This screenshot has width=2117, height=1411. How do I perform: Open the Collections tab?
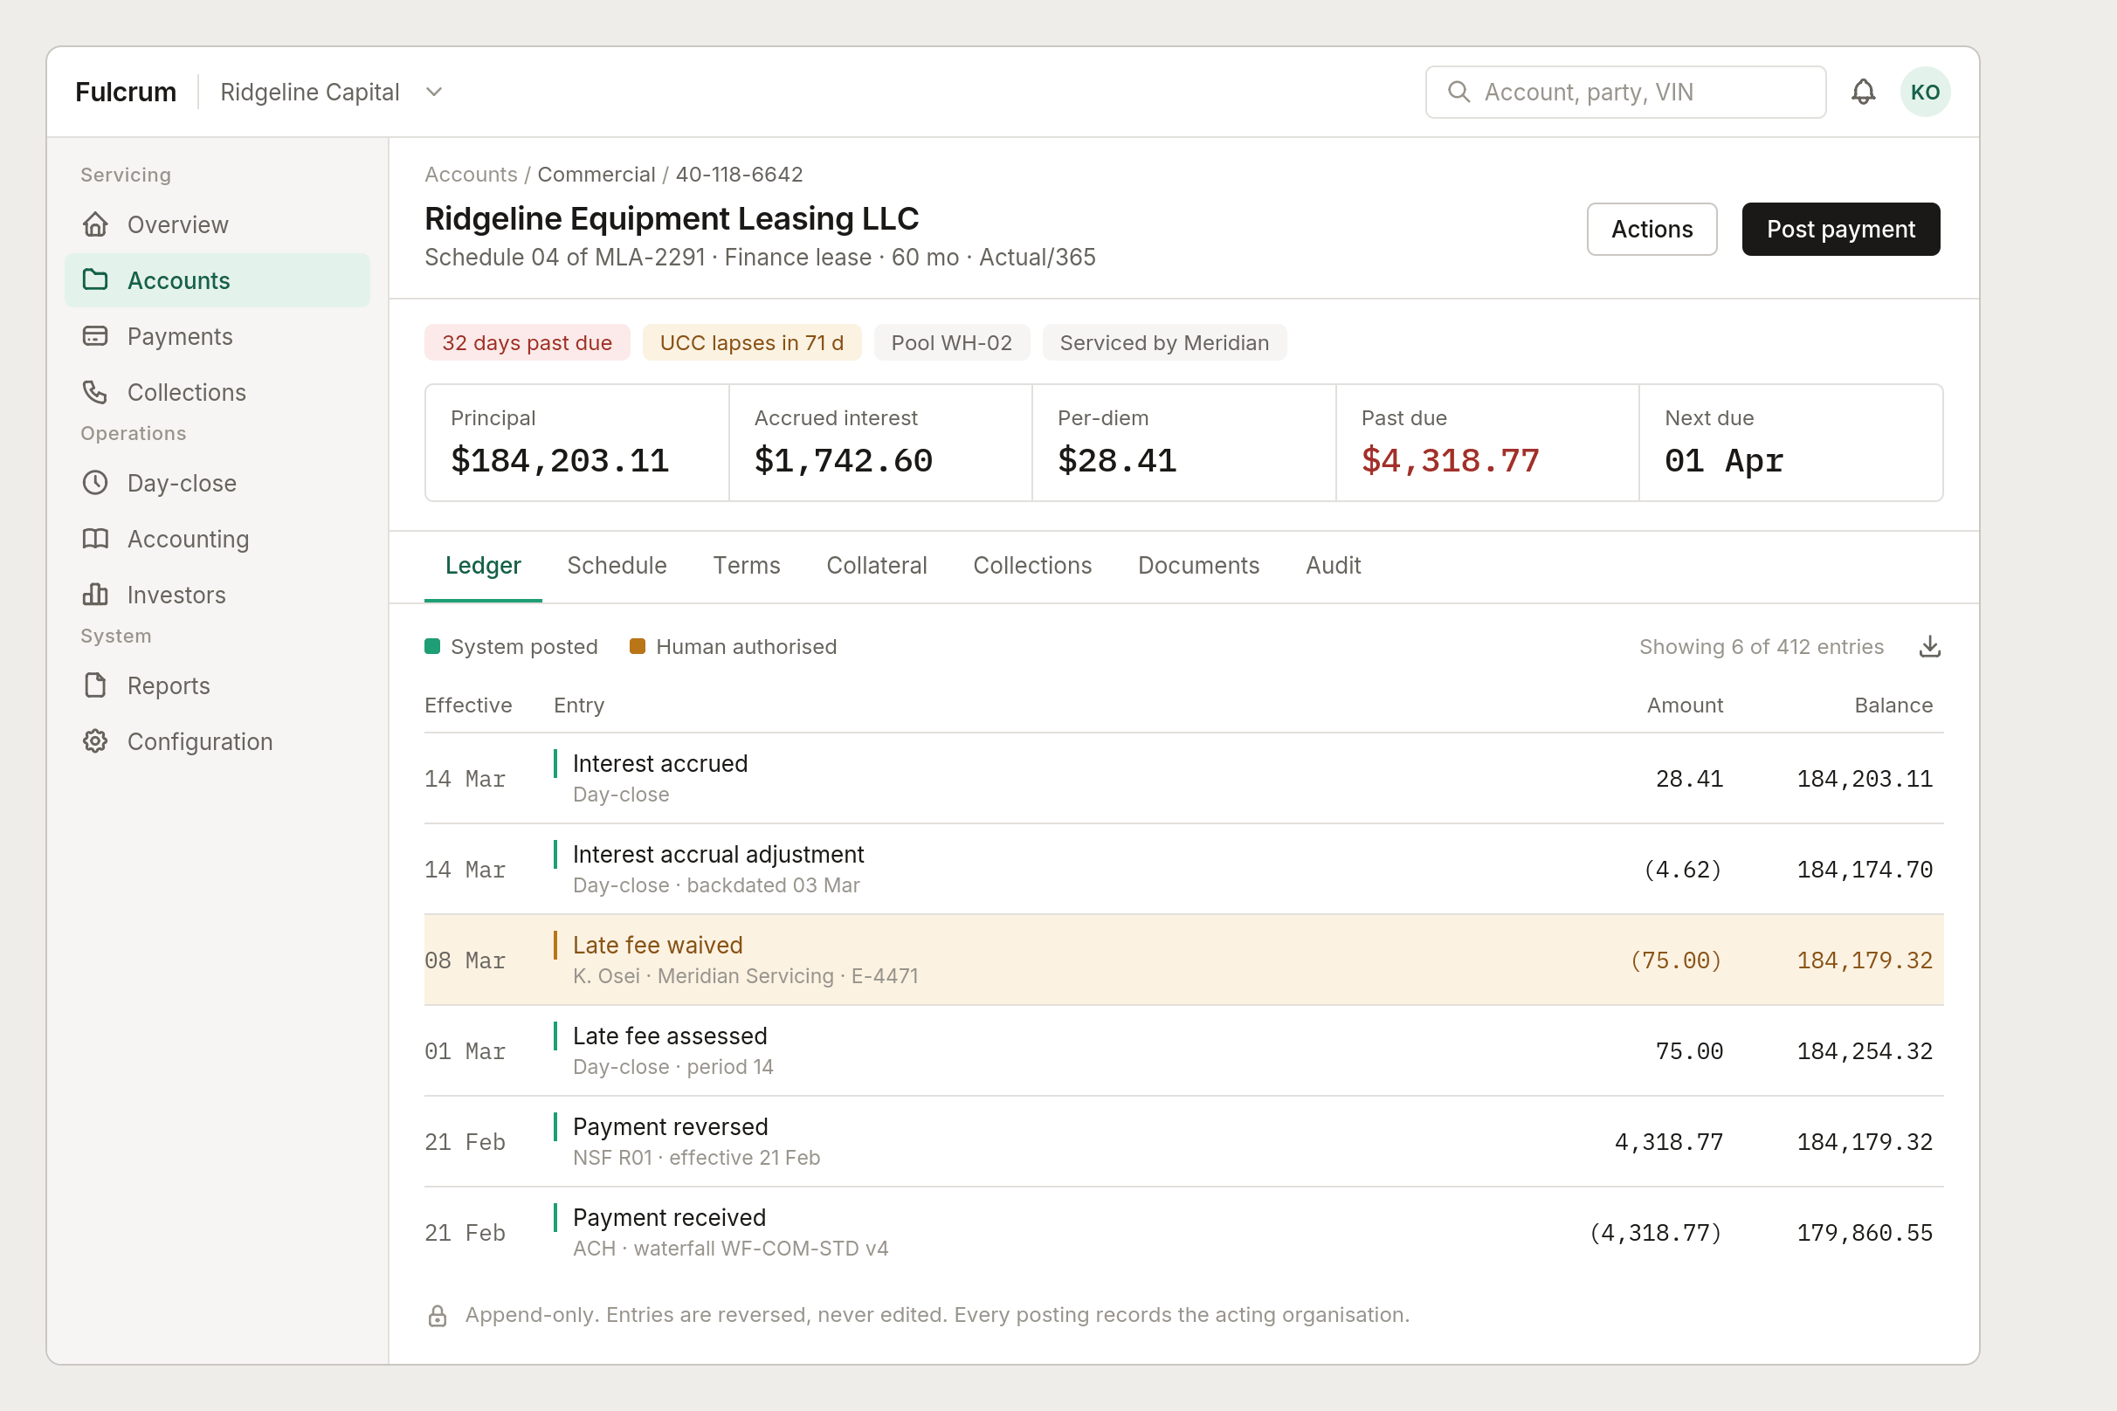coord(1031,565)
